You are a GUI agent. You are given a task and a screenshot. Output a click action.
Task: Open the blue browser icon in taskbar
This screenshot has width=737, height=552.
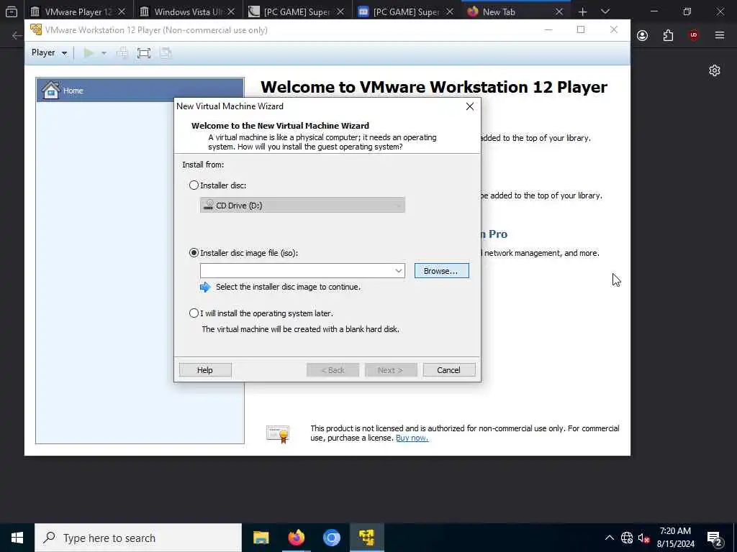[x=331, y=538]
